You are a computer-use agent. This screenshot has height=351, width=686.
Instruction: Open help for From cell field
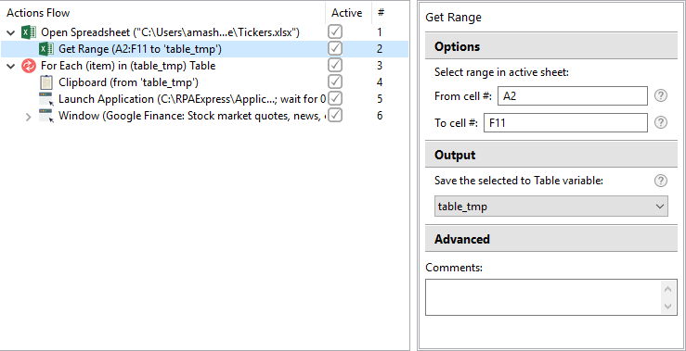(661, 96)
